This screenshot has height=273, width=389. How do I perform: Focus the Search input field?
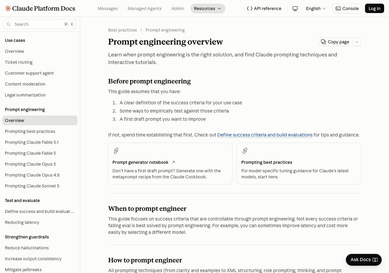(x=40, y=24)
